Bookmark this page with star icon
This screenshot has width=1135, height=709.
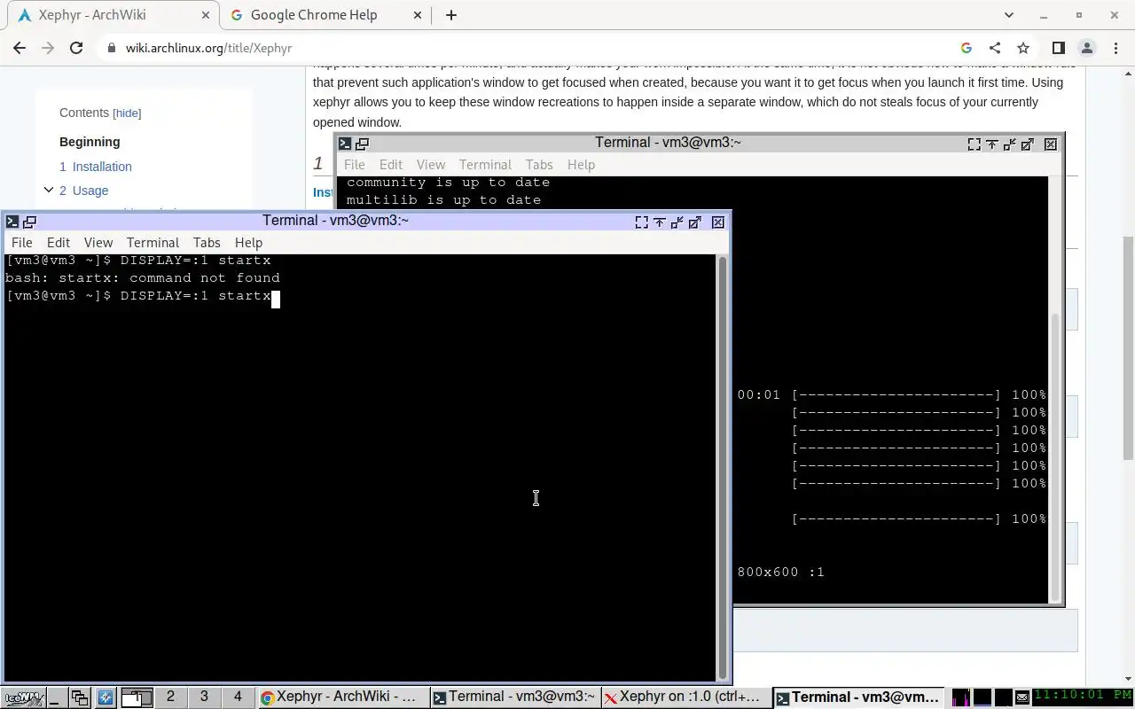tap(1023, 48)
